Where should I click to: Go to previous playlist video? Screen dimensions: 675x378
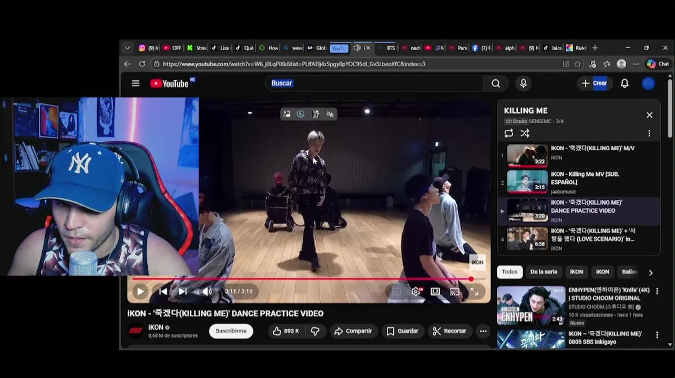click(x=163, y=291)
